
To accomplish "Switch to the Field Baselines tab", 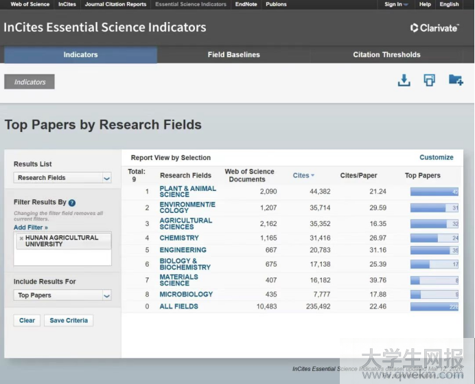I will [x=233, y=55].
